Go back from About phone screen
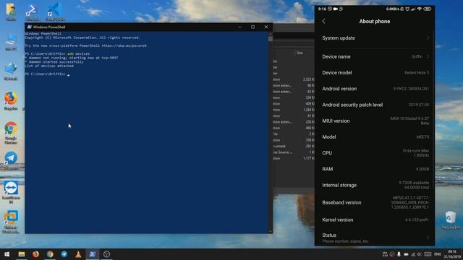Viewport: 463px width, 260px height. [x=324, y=21]
